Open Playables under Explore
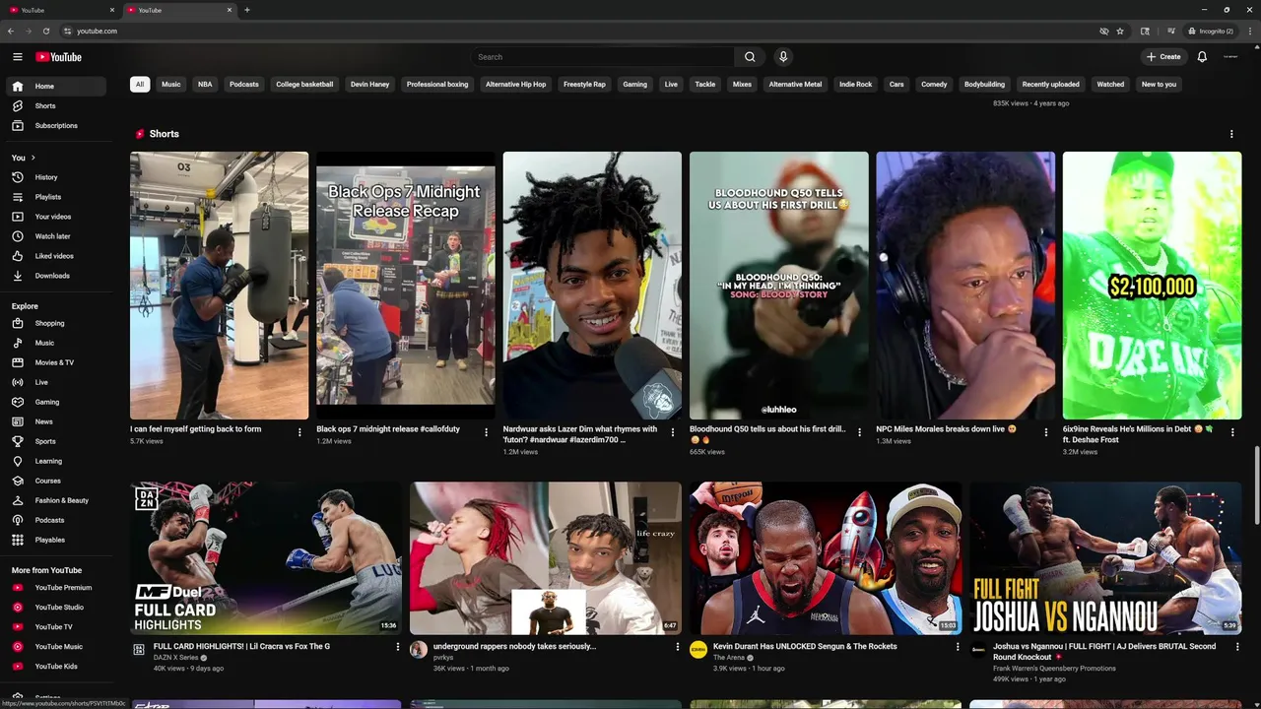 click(55, 540)
